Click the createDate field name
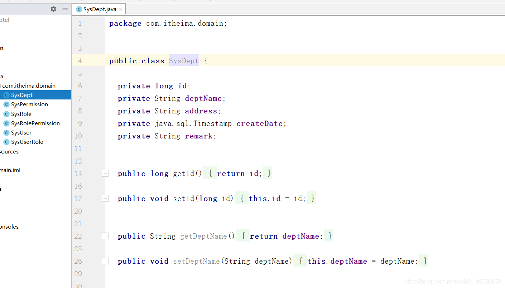The height and width of the screenshot is (288, 505). 260,123
